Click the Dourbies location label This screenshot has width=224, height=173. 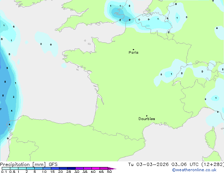click(147, 119)
